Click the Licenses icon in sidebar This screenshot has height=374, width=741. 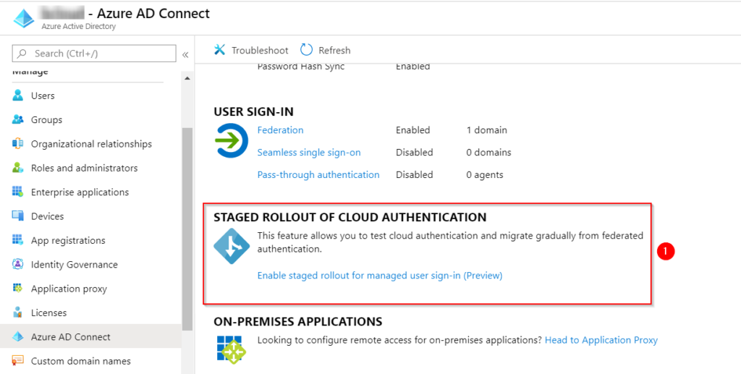[18, 312]
